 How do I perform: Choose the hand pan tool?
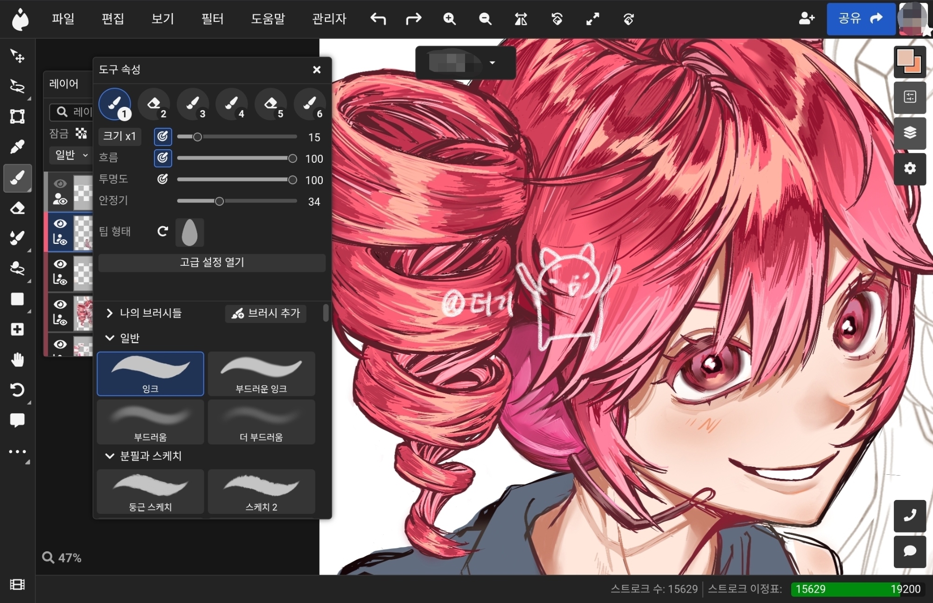[17, 360]
